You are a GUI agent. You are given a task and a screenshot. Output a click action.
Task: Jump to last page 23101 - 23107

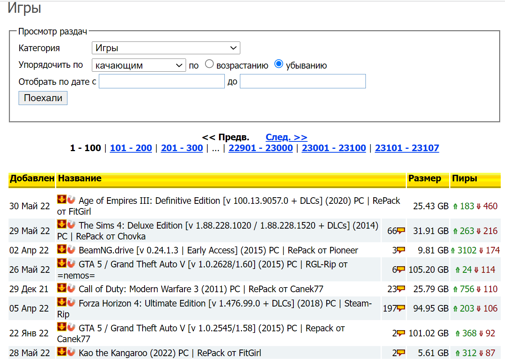click(x=407, y=148)
